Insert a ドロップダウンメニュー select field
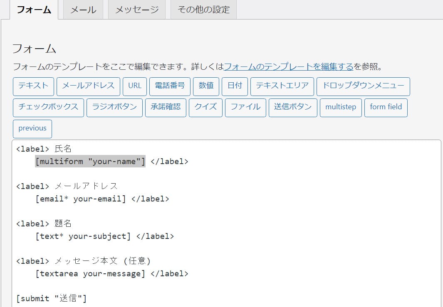Viewport: 443px width, 307px height. 363,86
